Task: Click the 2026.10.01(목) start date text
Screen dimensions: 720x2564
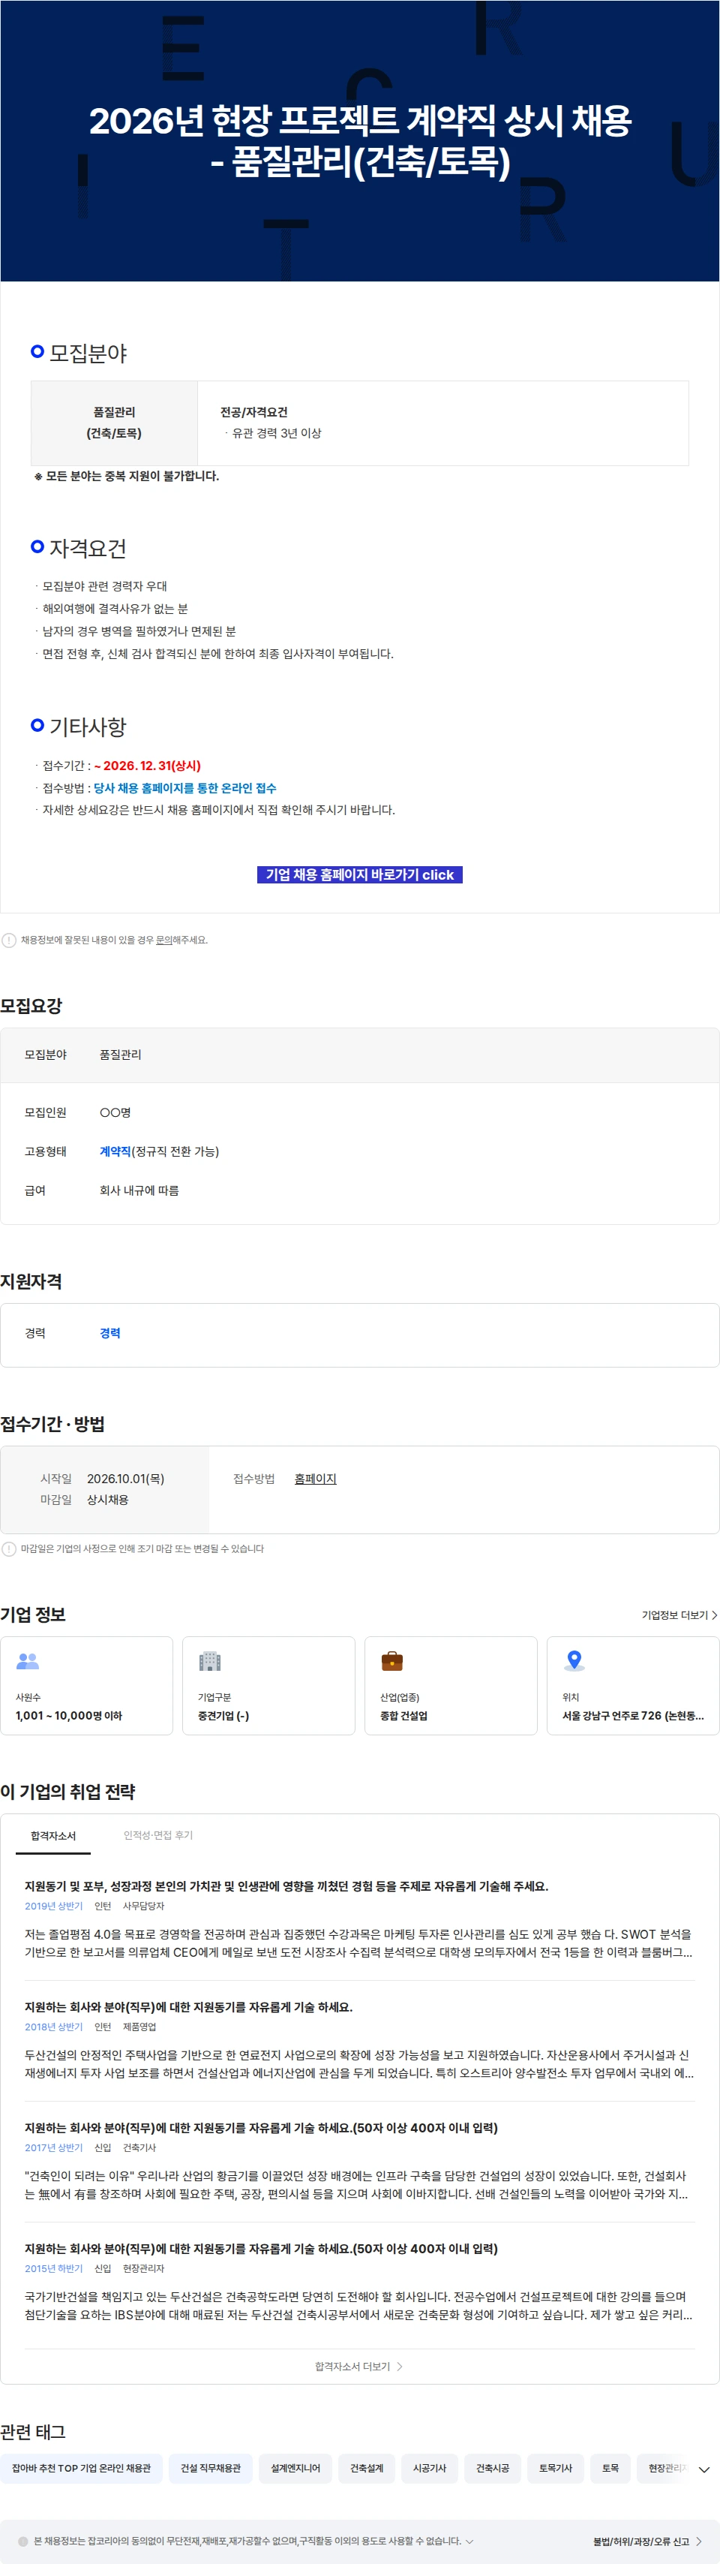Action: (125, 1478)
